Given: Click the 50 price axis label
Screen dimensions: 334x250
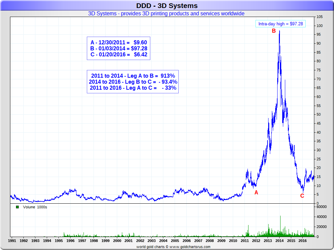Looking at the screenshot, I should pos(319,114).
